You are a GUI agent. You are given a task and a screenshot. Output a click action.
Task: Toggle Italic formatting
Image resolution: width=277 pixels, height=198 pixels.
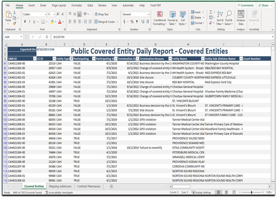(x=30, y=21)
